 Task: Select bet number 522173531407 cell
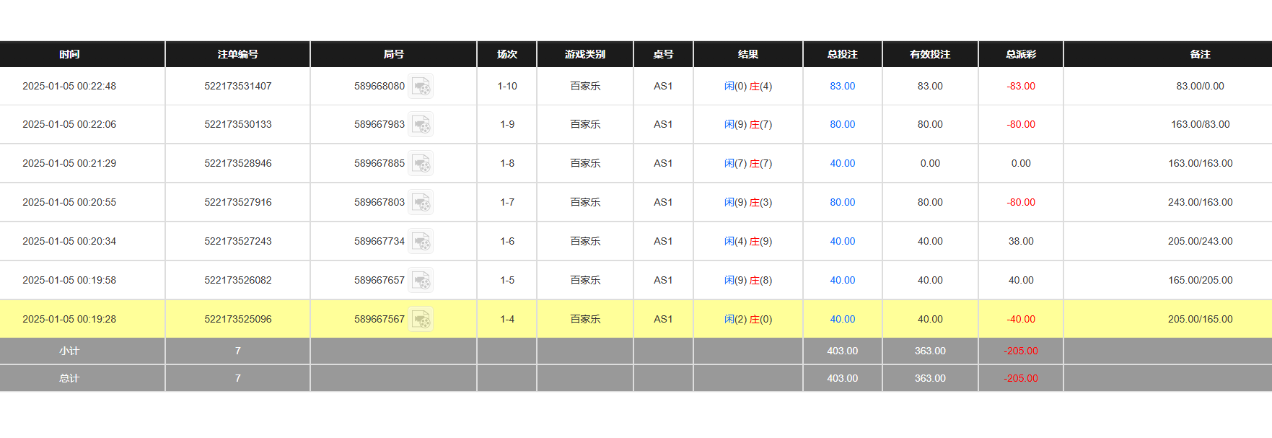pyautogui.click(x=237, y=87)
